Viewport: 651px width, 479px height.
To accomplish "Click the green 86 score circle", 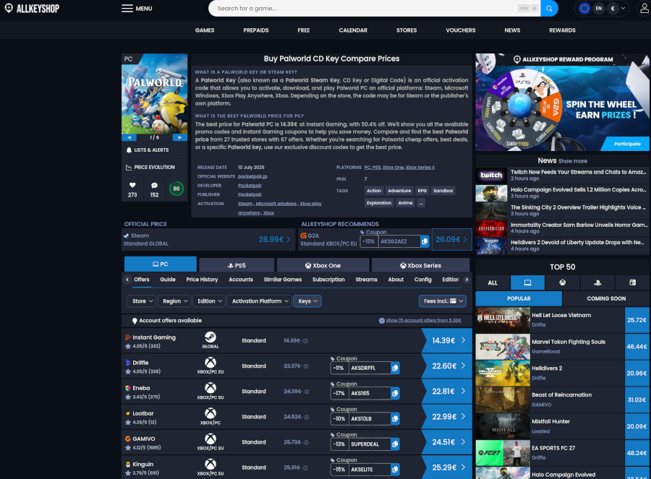I will pyautogui.click(x=176, y=189).
